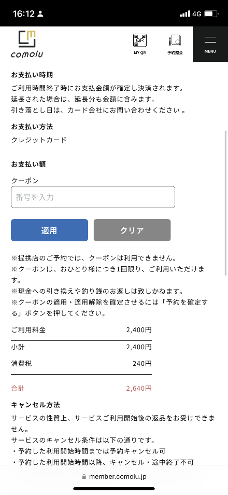Tap the lock icon beside the URL
Screen dimensions: 228x495
pos(84,477)
